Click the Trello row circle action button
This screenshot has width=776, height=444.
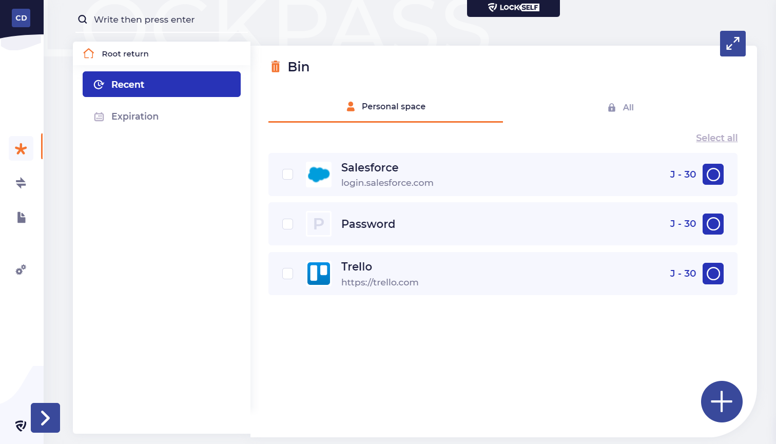(713, 274)
